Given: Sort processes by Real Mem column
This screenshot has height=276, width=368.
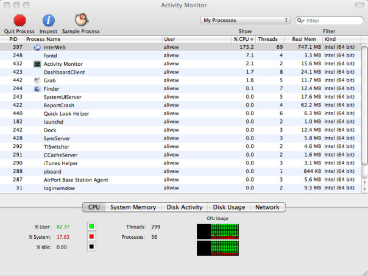Looking at the screenshot, I should [302, 39].
